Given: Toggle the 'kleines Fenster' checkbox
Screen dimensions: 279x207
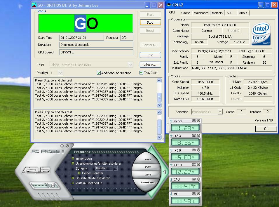Looking at the screenshot, I should click(x=79, y=173).
